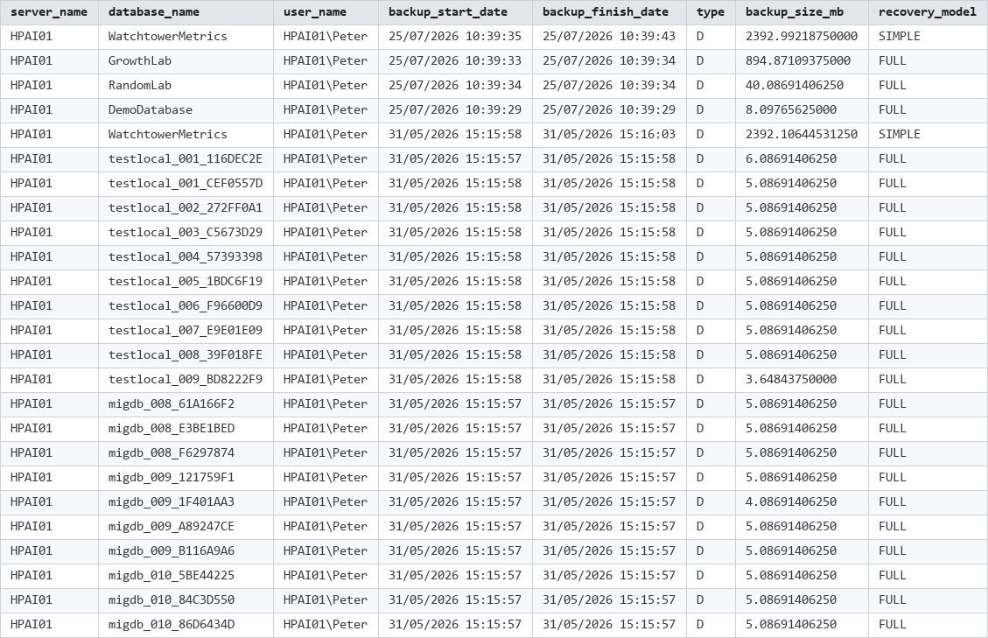Select the migdb_008_61A166F2 cell
Image resolution: width=988 pixels, height=638 pixels.
(186, 404)
